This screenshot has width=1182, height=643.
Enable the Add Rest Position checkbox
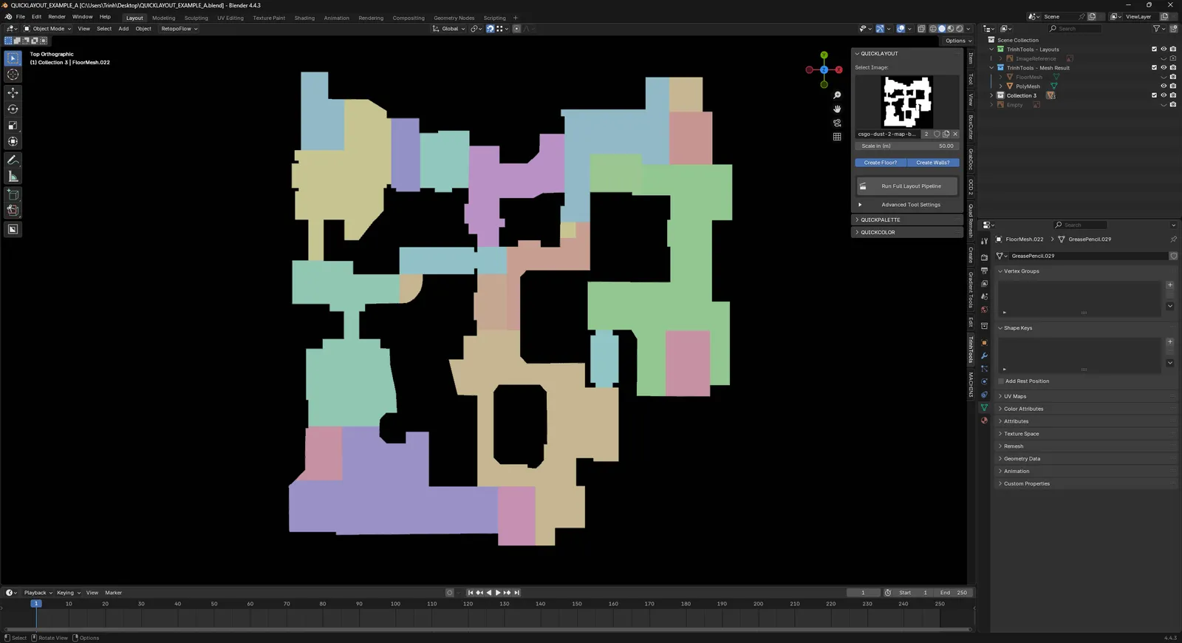click(1001, 381)
